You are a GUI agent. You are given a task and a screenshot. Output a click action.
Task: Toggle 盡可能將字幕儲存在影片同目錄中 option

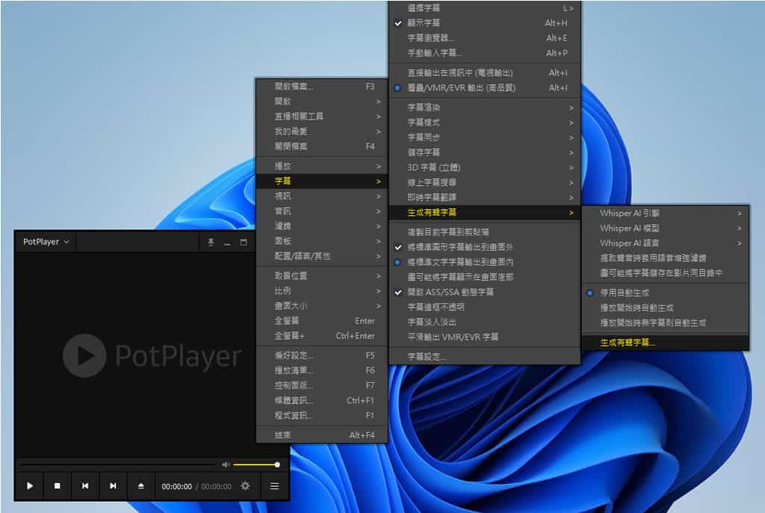[665, 273]
